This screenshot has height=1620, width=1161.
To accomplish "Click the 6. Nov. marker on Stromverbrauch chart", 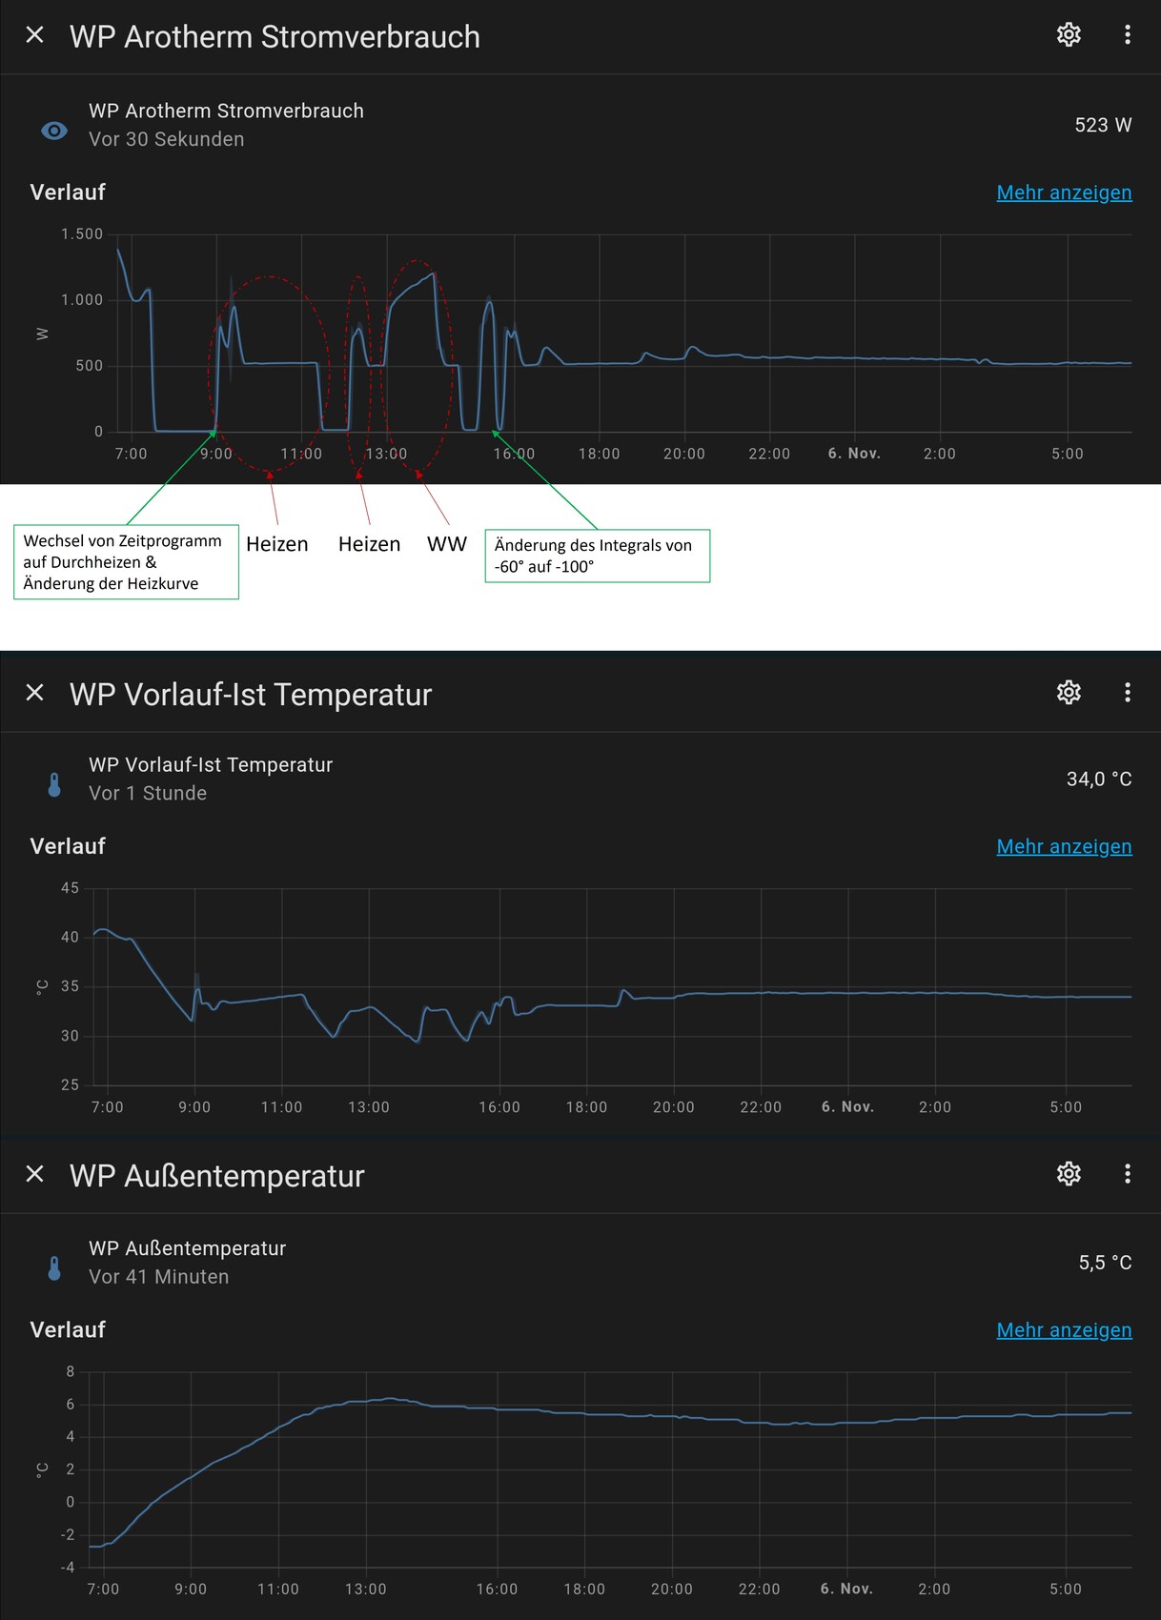I will coord(853,454).
